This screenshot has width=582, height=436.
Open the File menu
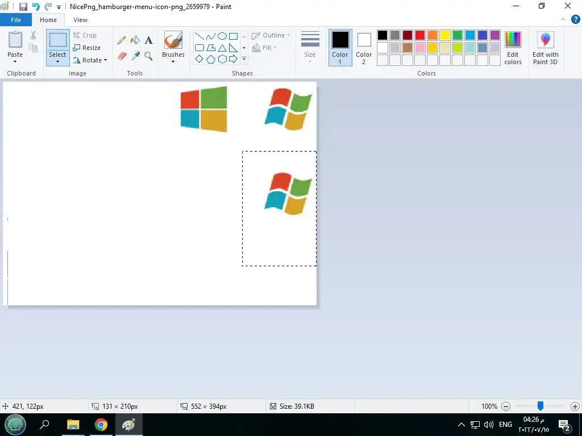point(16,20)
